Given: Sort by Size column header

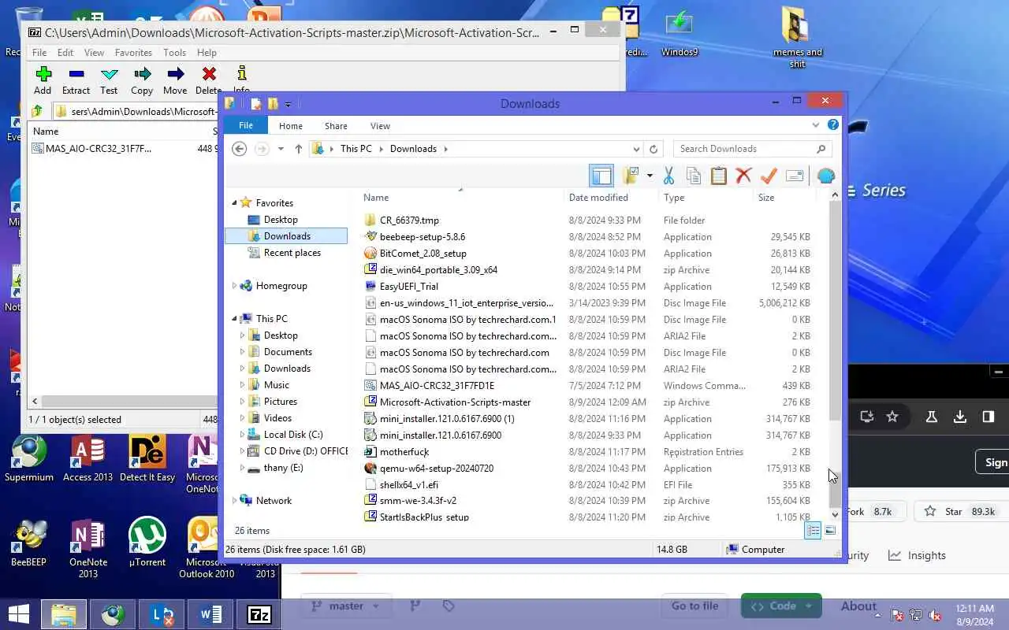Looking at the screenshot, I should tap(766, 198).
